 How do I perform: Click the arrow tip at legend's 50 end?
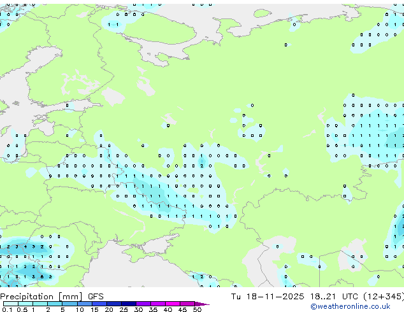[202, 304]
